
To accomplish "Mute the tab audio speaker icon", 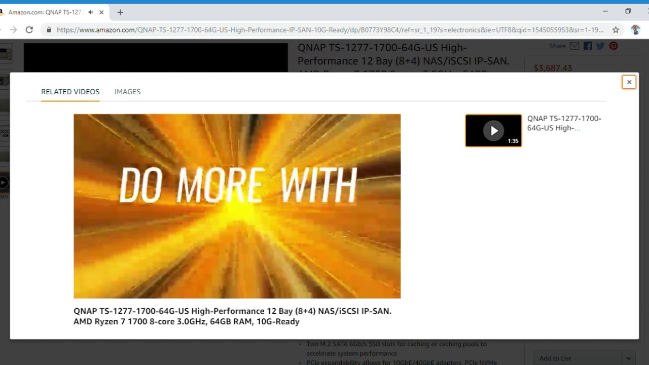I will coord(91,12).
